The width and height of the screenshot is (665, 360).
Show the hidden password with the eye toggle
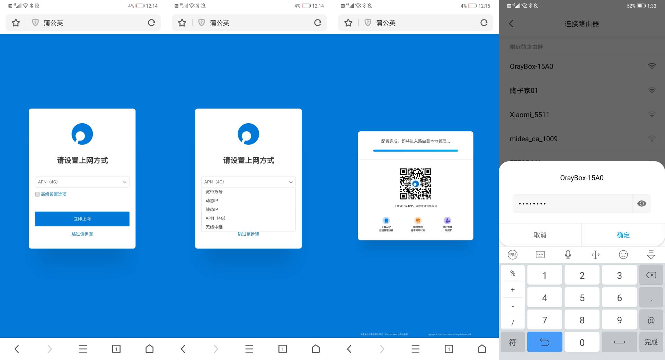point(642,204)
